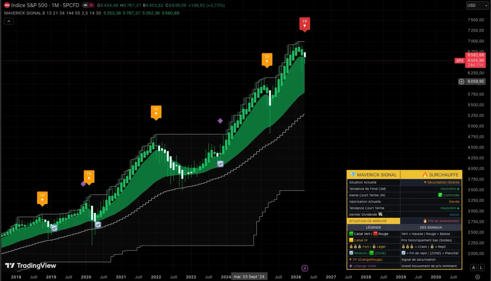Open the USD currency dropdown
This screenshot has height=281, width=491.
pos(477,6)
